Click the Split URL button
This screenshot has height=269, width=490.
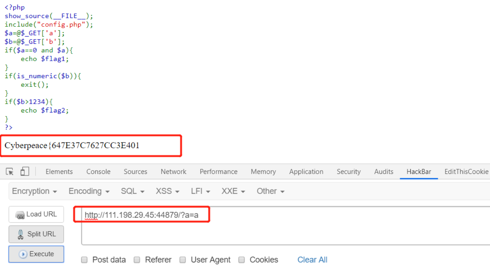click(x=36, y=234)
